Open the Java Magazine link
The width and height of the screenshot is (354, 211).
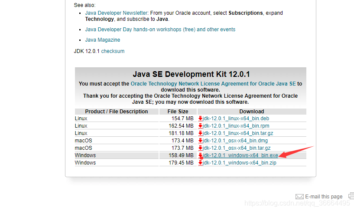pos(103,40)
